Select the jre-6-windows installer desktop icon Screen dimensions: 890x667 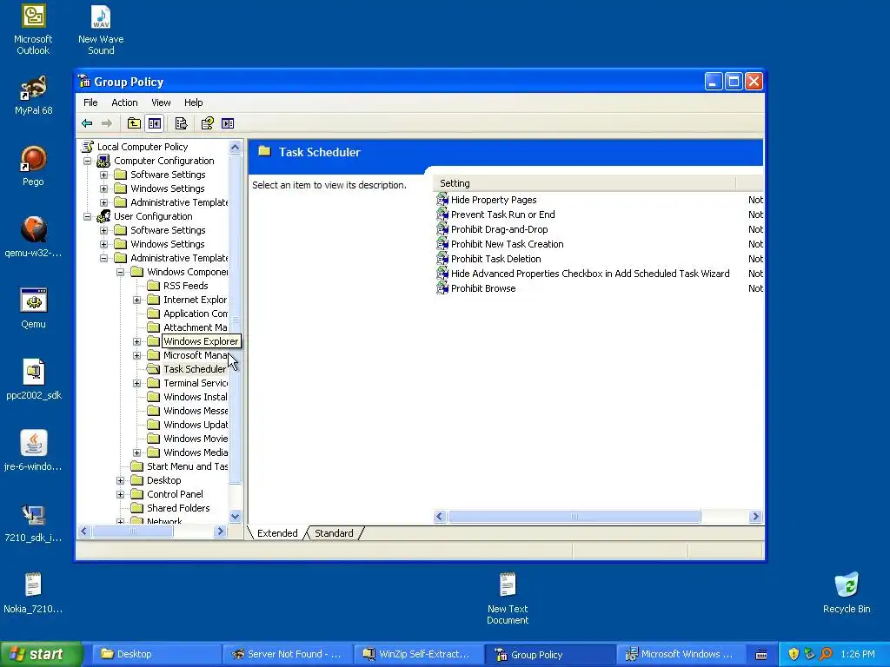[34, 451]
